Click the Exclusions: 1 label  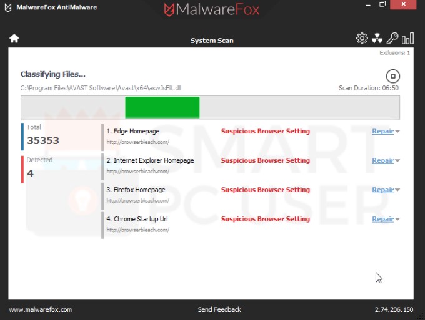tap(394, 53)
